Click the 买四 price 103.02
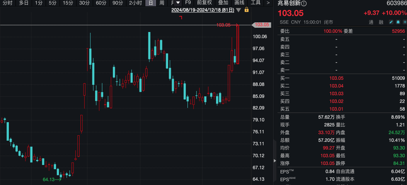This screenshot has height=185, width=407. (x=336, y=101)
